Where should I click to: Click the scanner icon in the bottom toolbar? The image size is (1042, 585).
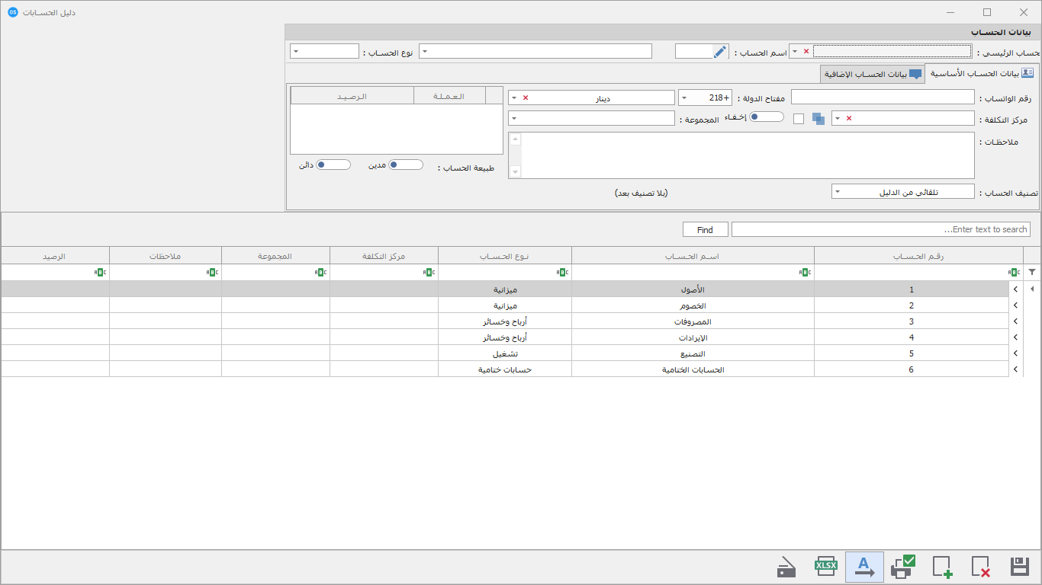(787, 567)
